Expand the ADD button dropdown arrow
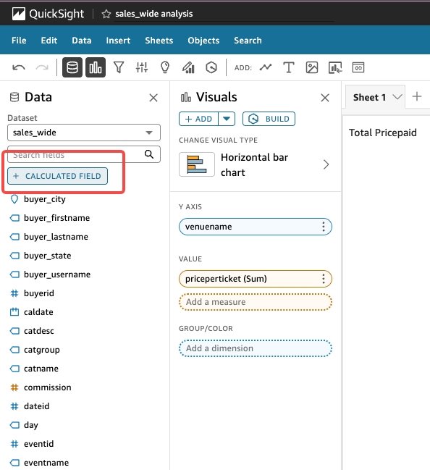430x470 pixels. click(x=227, y=119)
